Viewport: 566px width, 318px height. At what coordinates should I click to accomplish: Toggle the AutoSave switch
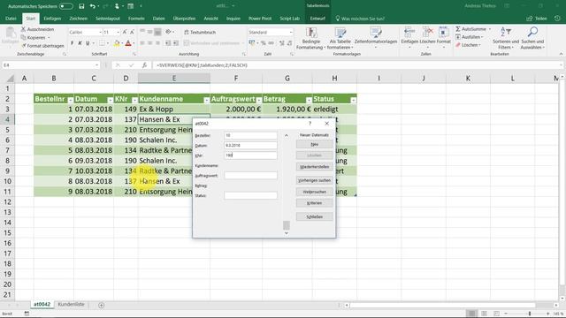click(x=66, y=6)
